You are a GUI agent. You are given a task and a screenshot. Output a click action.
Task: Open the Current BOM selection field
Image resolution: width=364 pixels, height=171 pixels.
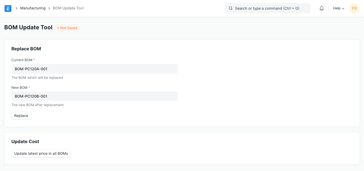point(94,69)
